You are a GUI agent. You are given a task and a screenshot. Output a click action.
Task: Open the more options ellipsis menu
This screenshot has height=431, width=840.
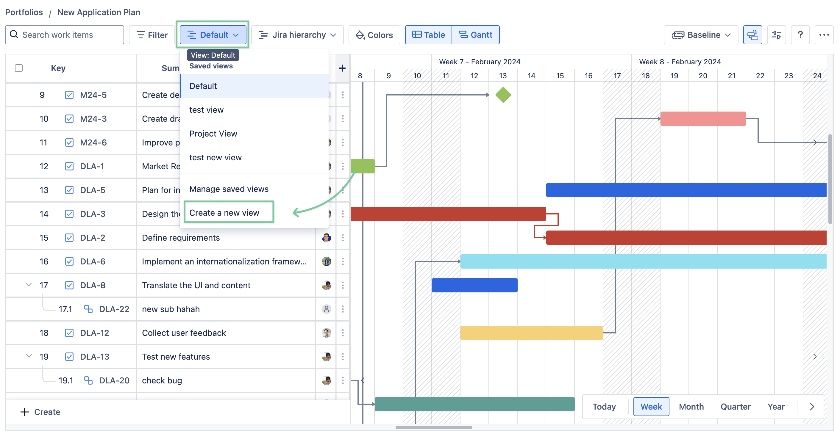(824, 35)
